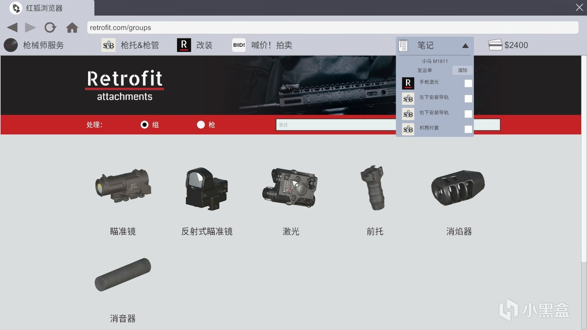Click the $2400 balance text

click(x=516, y=45)
